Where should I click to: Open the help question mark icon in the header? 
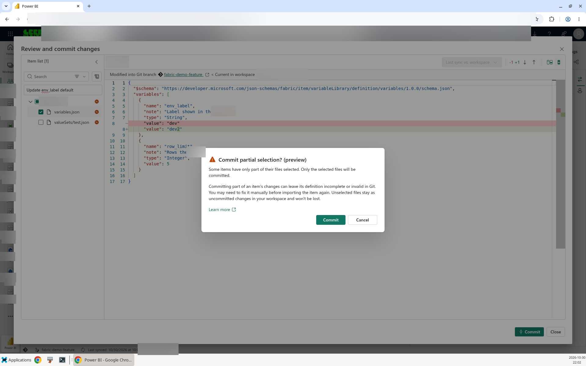pyautogui.click(x=549, y=34)
